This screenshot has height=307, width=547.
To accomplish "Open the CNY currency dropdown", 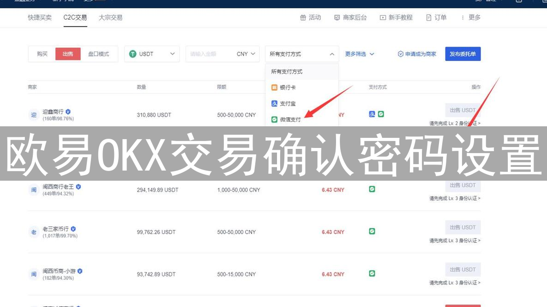I will point(246,54).
